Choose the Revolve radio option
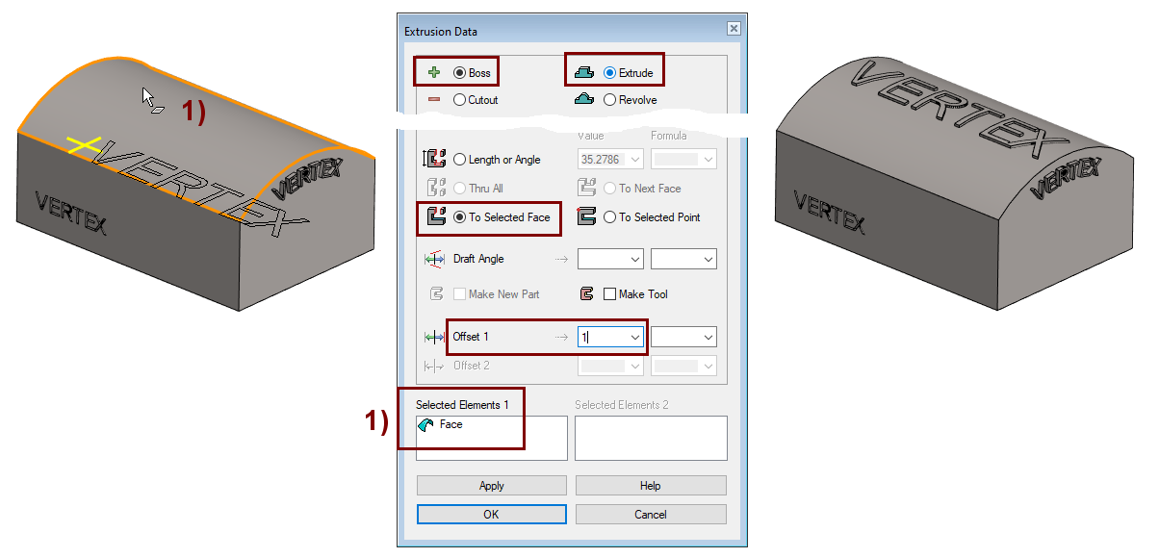 (609, 99)
